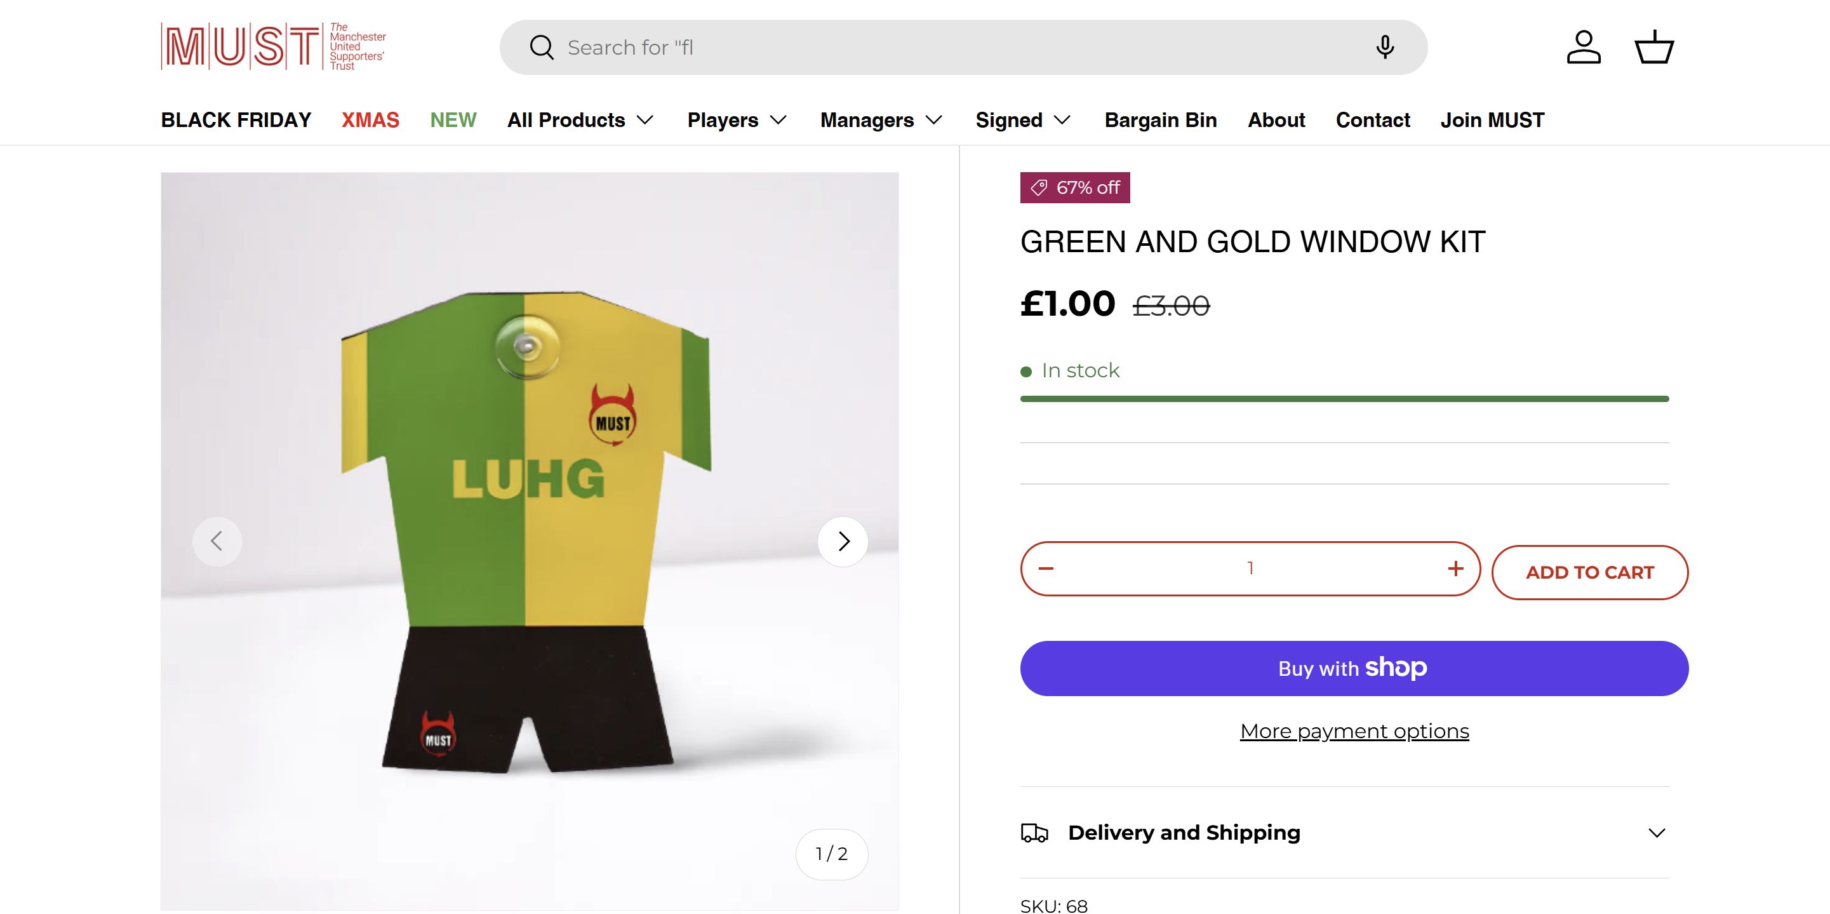Open the Players dropdown menu
This screenshot has height=914, width=1830.
[x=737, y=120]
